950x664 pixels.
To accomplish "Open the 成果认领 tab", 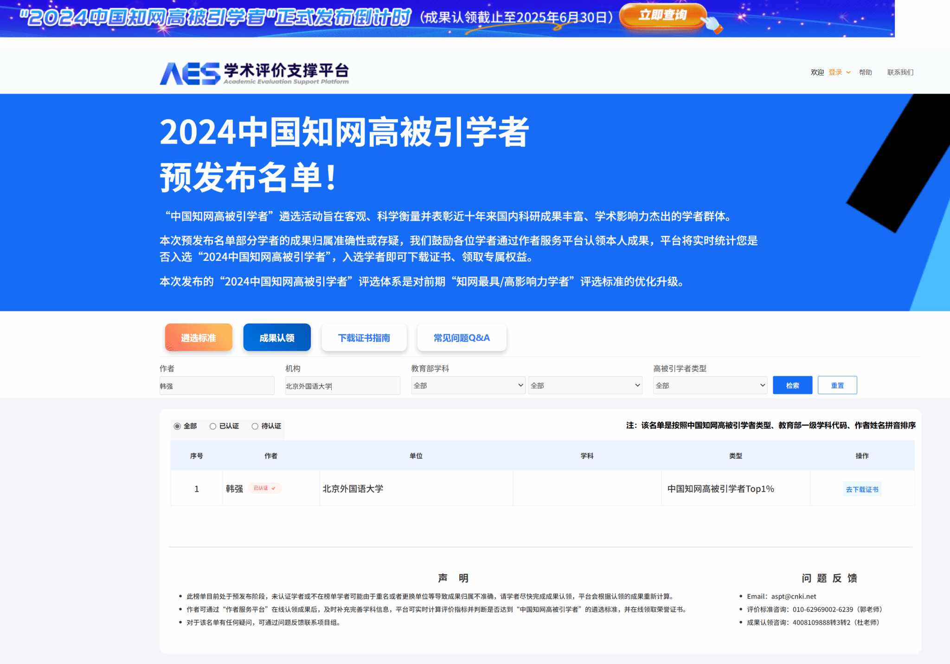I will tap(277, 338).
